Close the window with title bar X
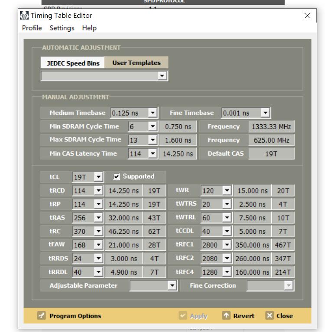Image resolution: width=325 pixels, height=332 pixels. pyautogui.click(x=307, y=16)
